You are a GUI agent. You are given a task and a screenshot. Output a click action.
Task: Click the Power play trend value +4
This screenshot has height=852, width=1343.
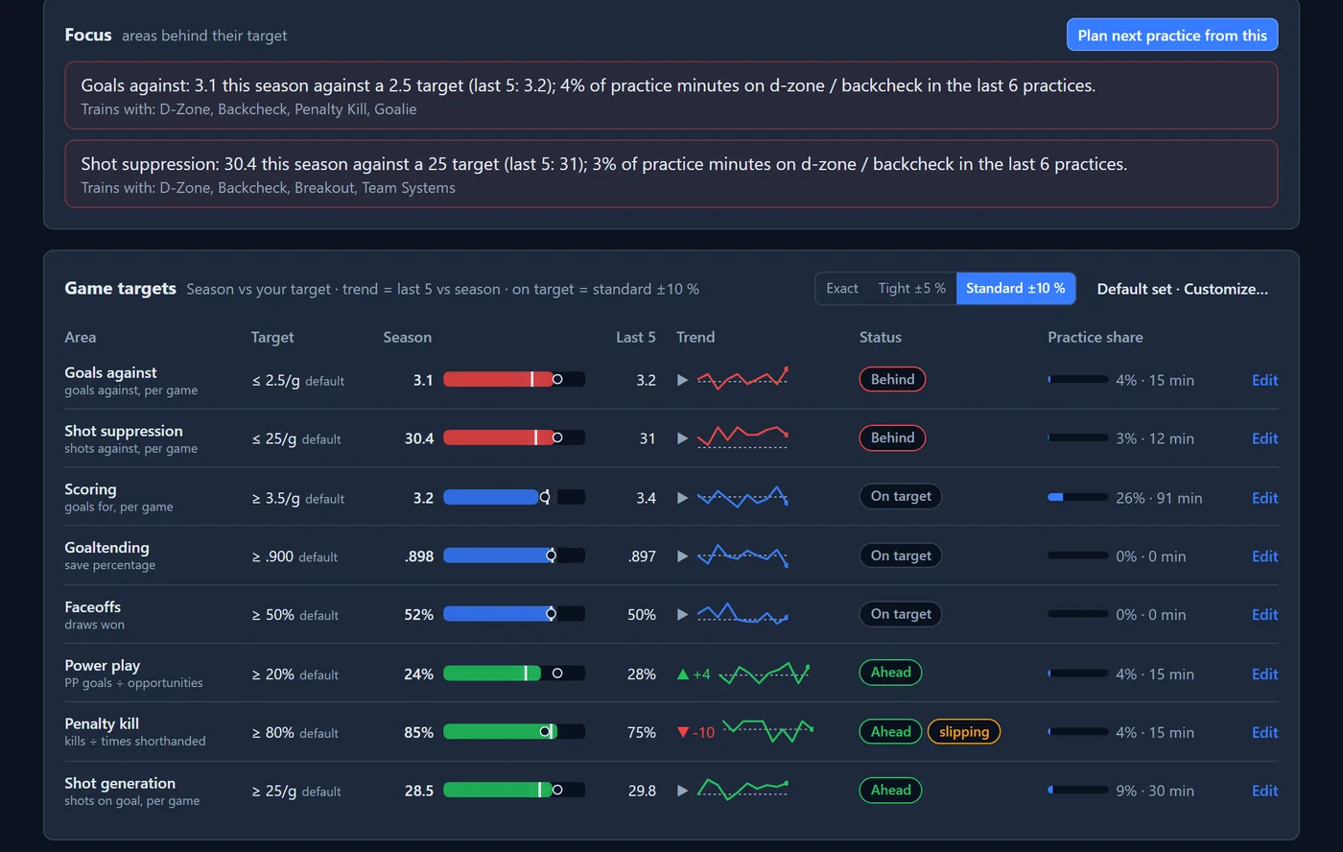[701, 674]
